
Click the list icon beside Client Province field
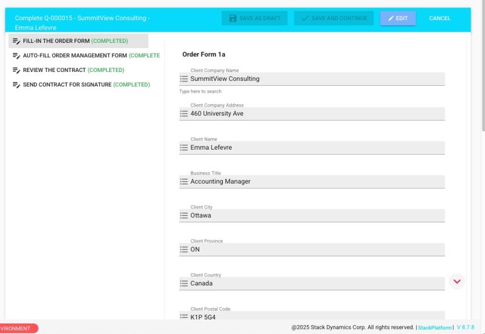click(x=184, y=249)
